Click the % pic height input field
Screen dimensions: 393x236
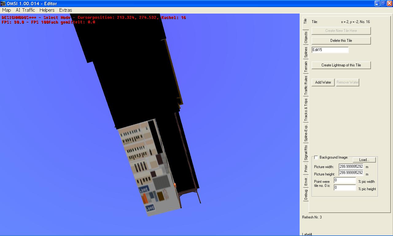click(x=345, y=187)
